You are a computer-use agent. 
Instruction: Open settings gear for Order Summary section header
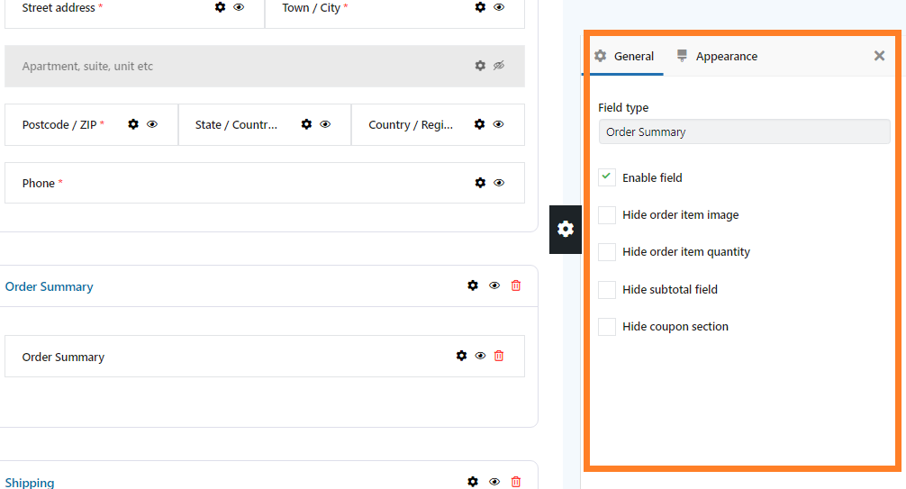coord(473,285)
